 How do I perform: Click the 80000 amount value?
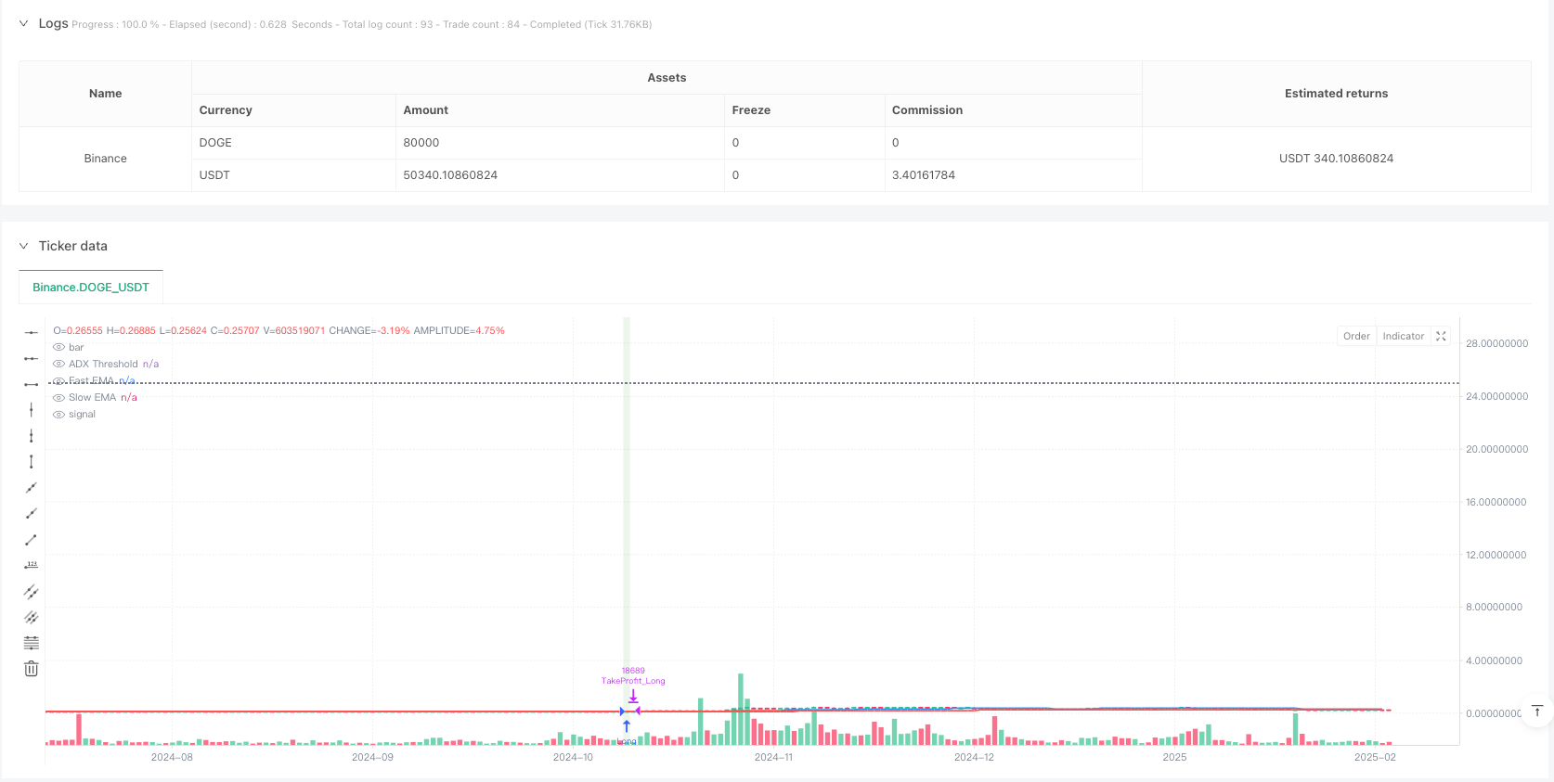point(421,143)
